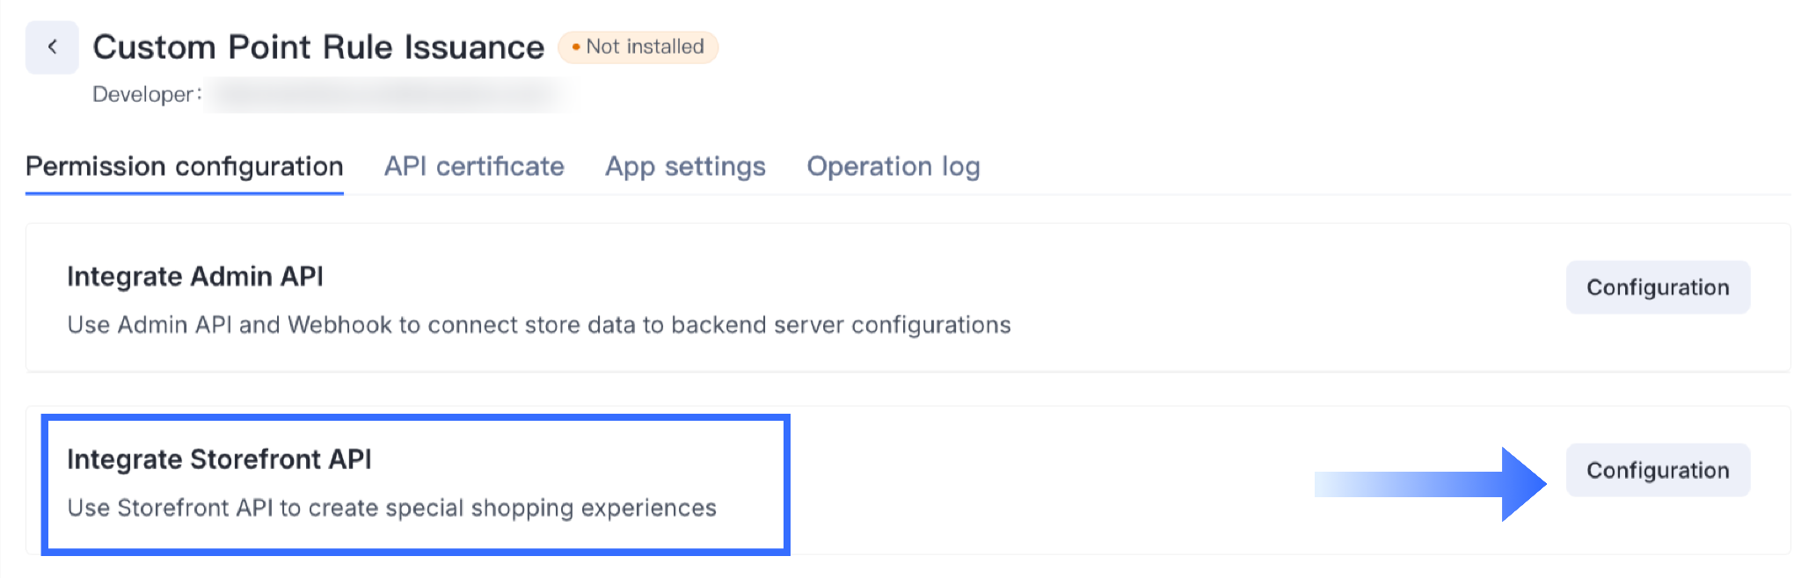Open the App settings tab
Screen dimensions: 1801x578
pyautogui.click(x=685, y=166)
